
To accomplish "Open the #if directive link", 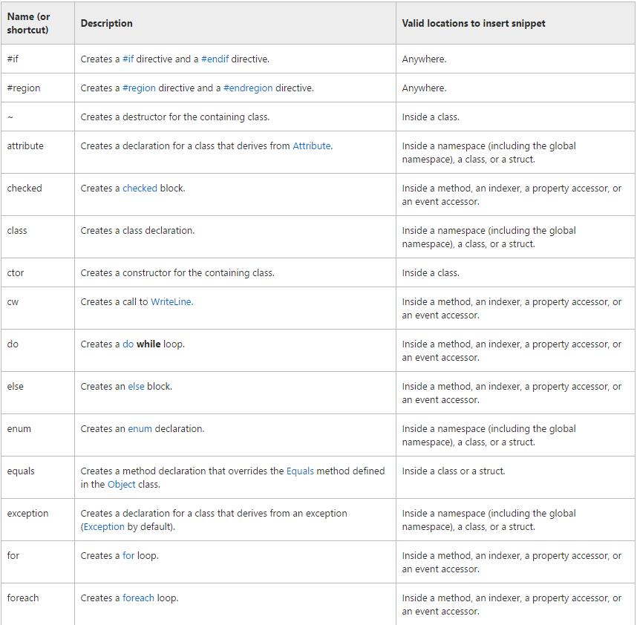I will point(128,59).
